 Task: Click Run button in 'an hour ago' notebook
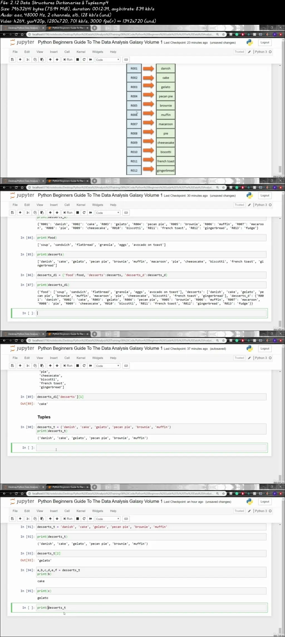click(68, 519)
